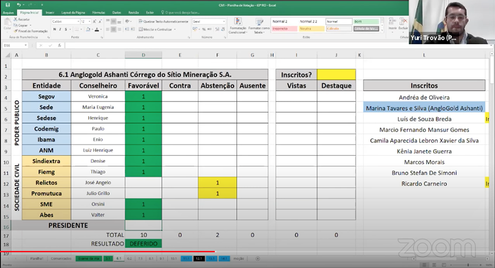Click the Undo arrow icon

[x=18, y=4]
